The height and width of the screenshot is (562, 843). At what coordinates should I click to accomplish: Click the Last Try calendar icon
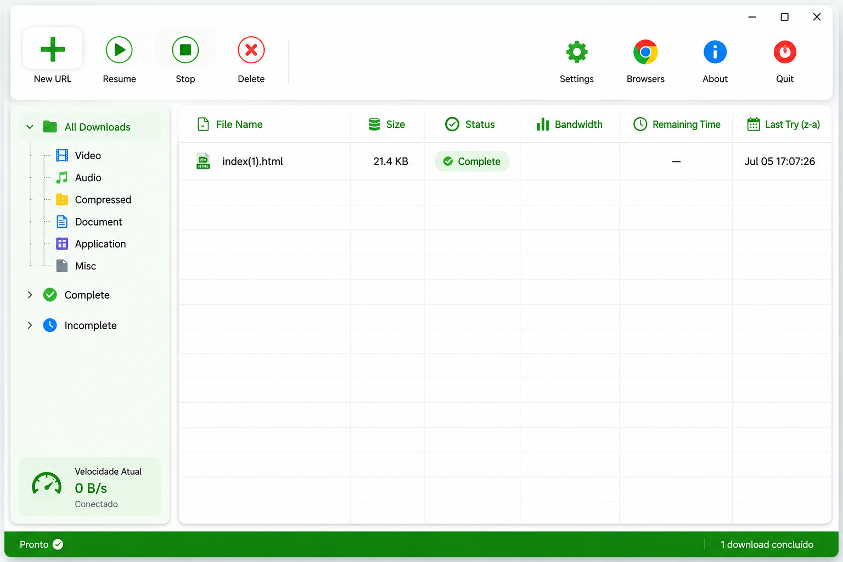point(754,125)
